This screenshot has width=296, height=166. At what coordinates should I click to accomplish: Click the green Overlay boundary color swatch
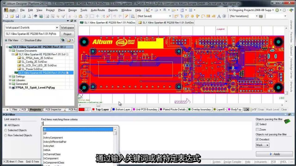pos(189,109)
